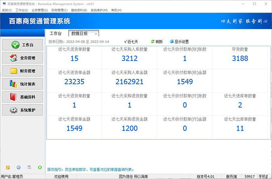Open the 财务管理(C) menu in menu bar

point(60,10)
